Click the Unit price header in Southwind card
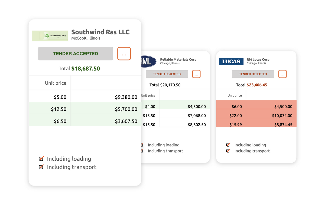 point(56,83)
